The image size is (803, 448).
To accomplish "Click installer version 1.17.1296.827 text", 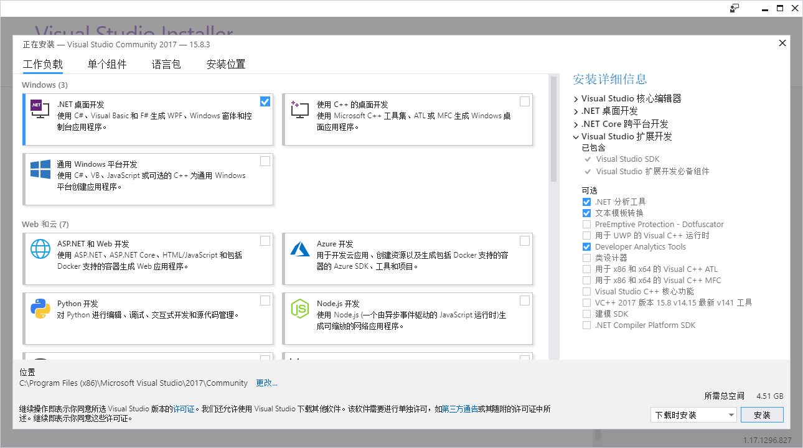I will 768,441.
